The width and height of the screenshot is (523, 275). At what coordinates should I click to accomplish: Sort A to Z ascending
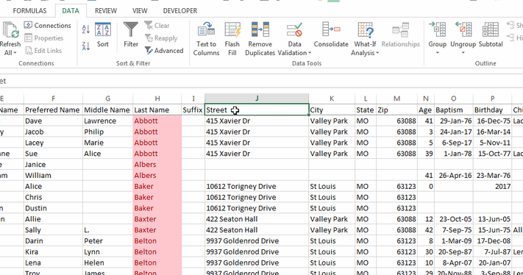[86, 29]
